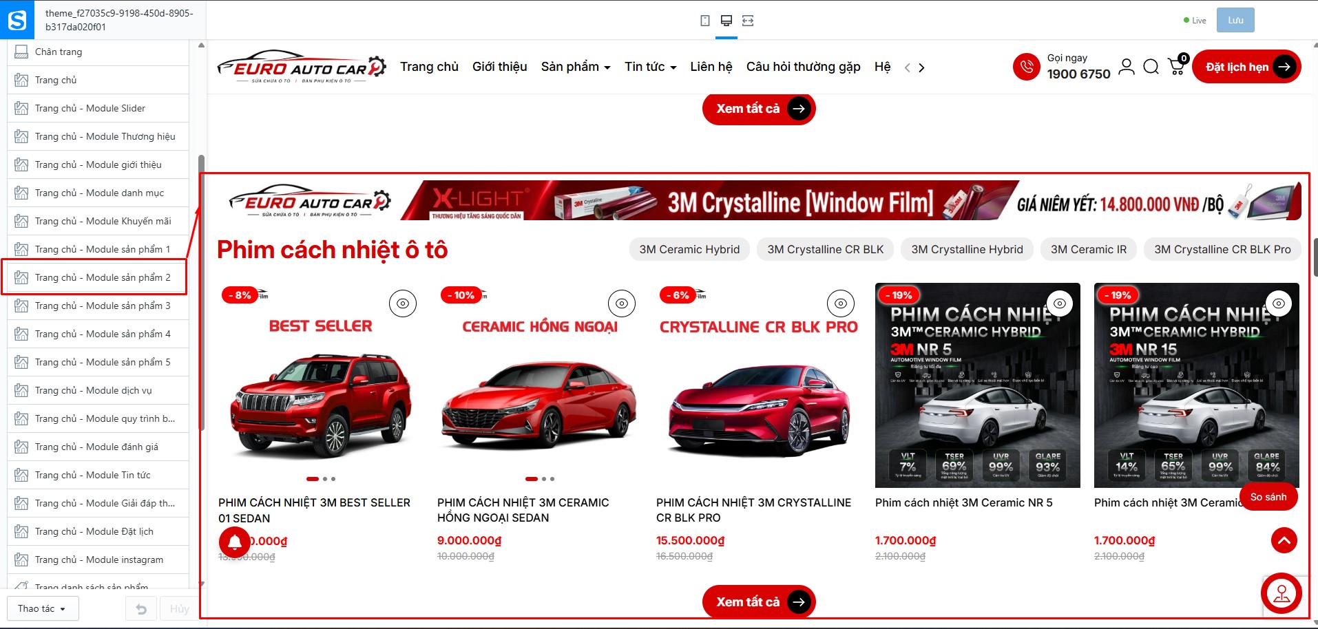The width and height of the screenshot is (1318, 629).
Task: Select Trang chủ - Module dịch vụ
Action: (98, 391)
